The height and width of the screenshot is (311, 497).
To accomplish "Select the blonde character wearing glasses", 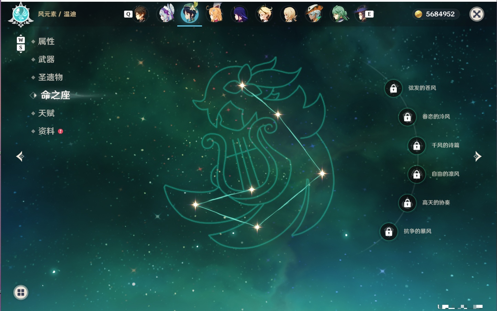I will [x=264, y=14].
